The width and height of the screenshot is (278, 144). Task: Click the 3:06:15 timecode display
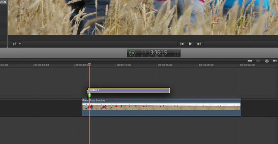[x=154, y=53]
